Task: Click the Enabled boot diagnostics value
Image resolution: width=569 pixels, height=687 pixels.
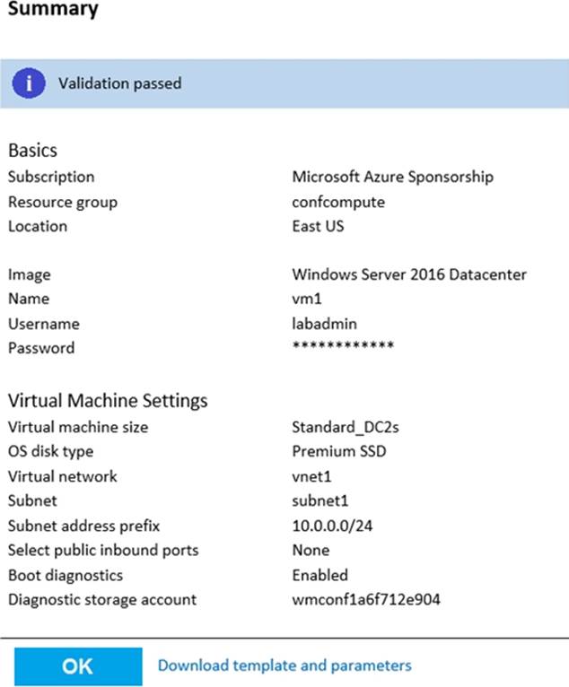Action: [x=320, y=575]
